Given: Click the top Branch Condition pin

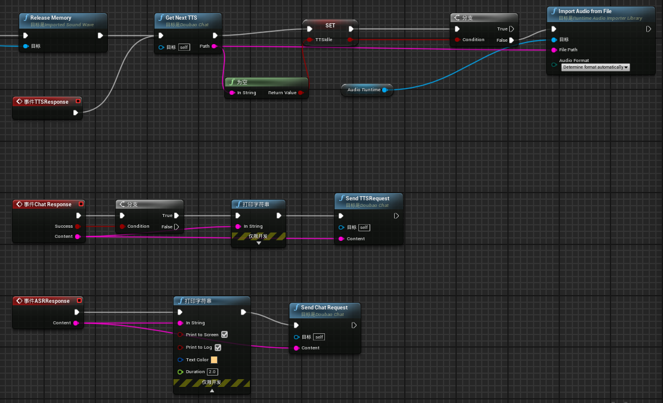Looking at the screenshot, I should point(457,40).
